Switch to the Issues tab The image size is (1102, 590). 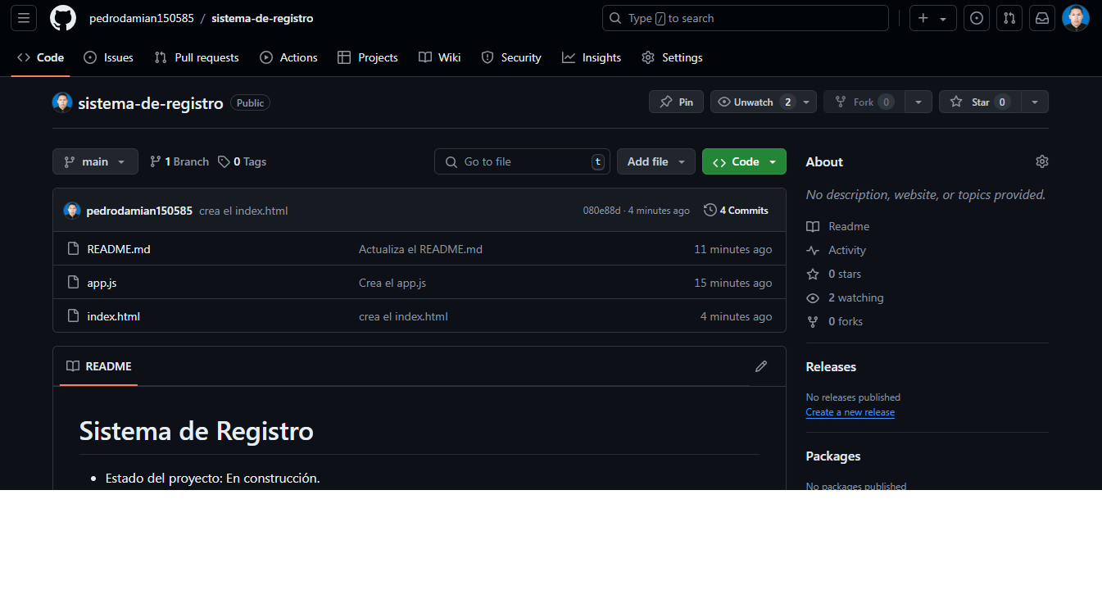tap(109, 57)
